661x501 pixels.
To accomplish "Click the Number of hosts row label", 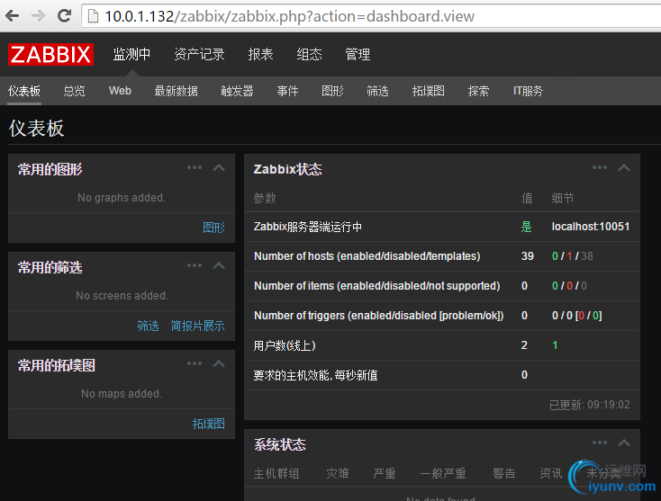I will [367, 256].
